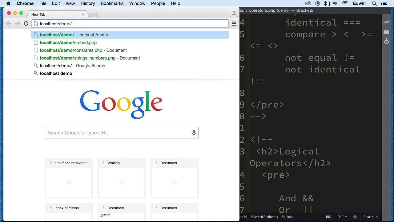This screenshot has height=222, width=394.
Task: Click the 'And &&' code line in Brackets
Action: click(296, 198)
